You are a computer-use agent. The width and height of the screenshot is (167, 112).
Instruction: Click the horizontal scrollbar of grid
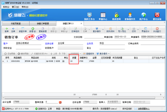point(80,98)
